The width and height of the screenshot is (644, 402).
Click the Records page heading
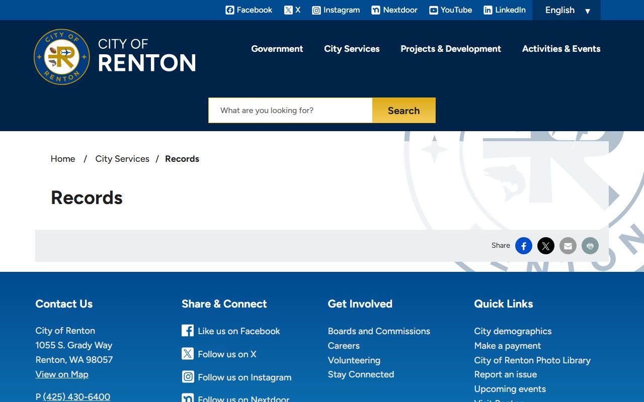[87, 197]
